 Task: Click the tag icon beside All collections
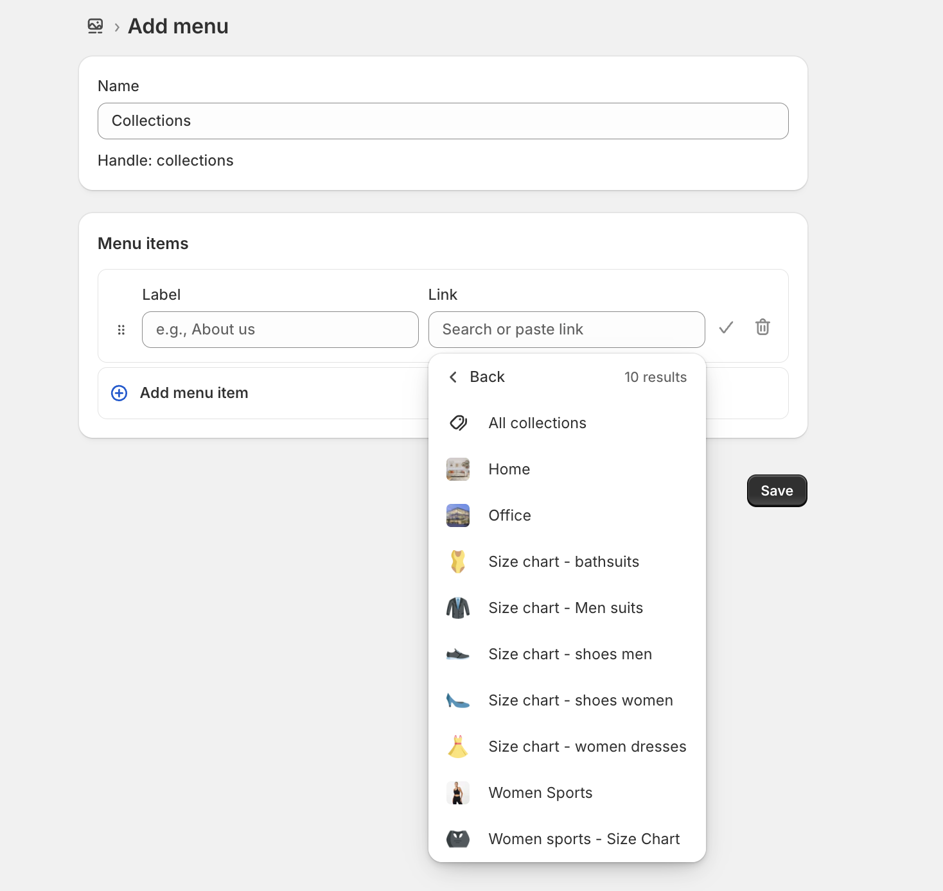458,423
